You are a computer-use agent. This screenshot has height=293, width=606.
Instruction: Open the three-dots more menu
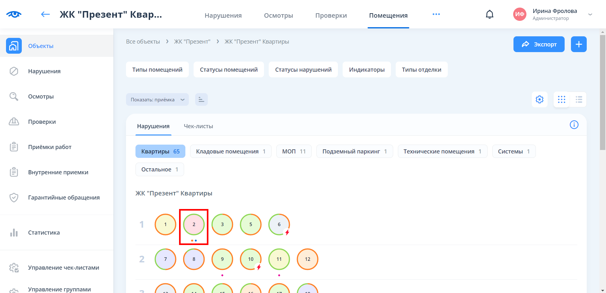[x=436, y=14]
